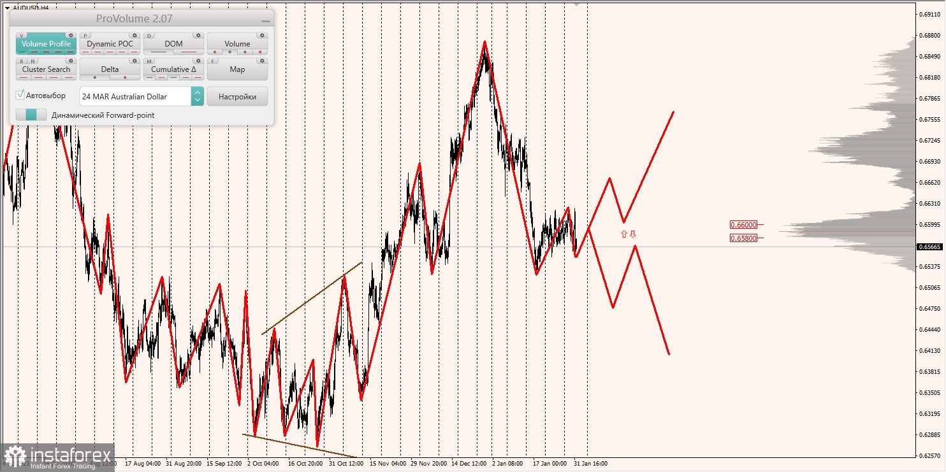Click the V hotkey tag on Volume Profile

coord(22,36)
